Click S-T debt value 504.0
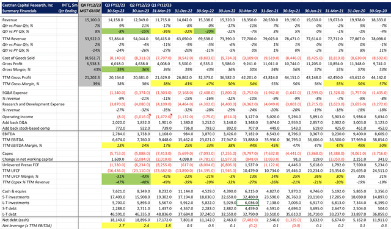The image size is (391, 229). (383, 208)
